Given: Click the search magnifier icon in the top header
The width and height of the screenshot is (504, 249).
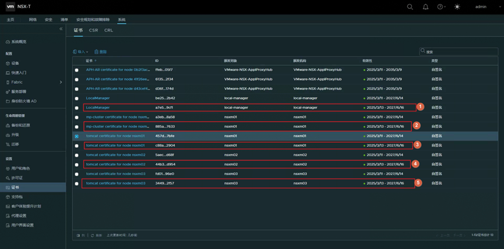Looking at the screenshot, I should click(410, 7).
